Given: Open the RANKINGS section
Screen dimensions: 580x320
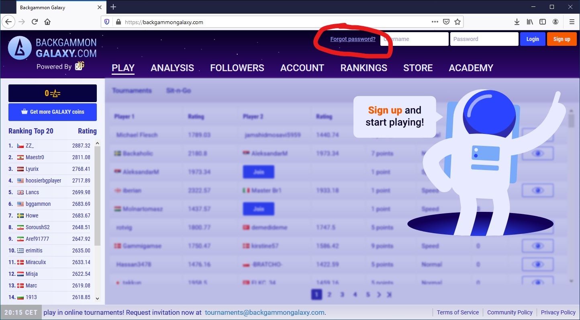Looking at the screenshot, I should pyautogui.click(x=364, y=68).
